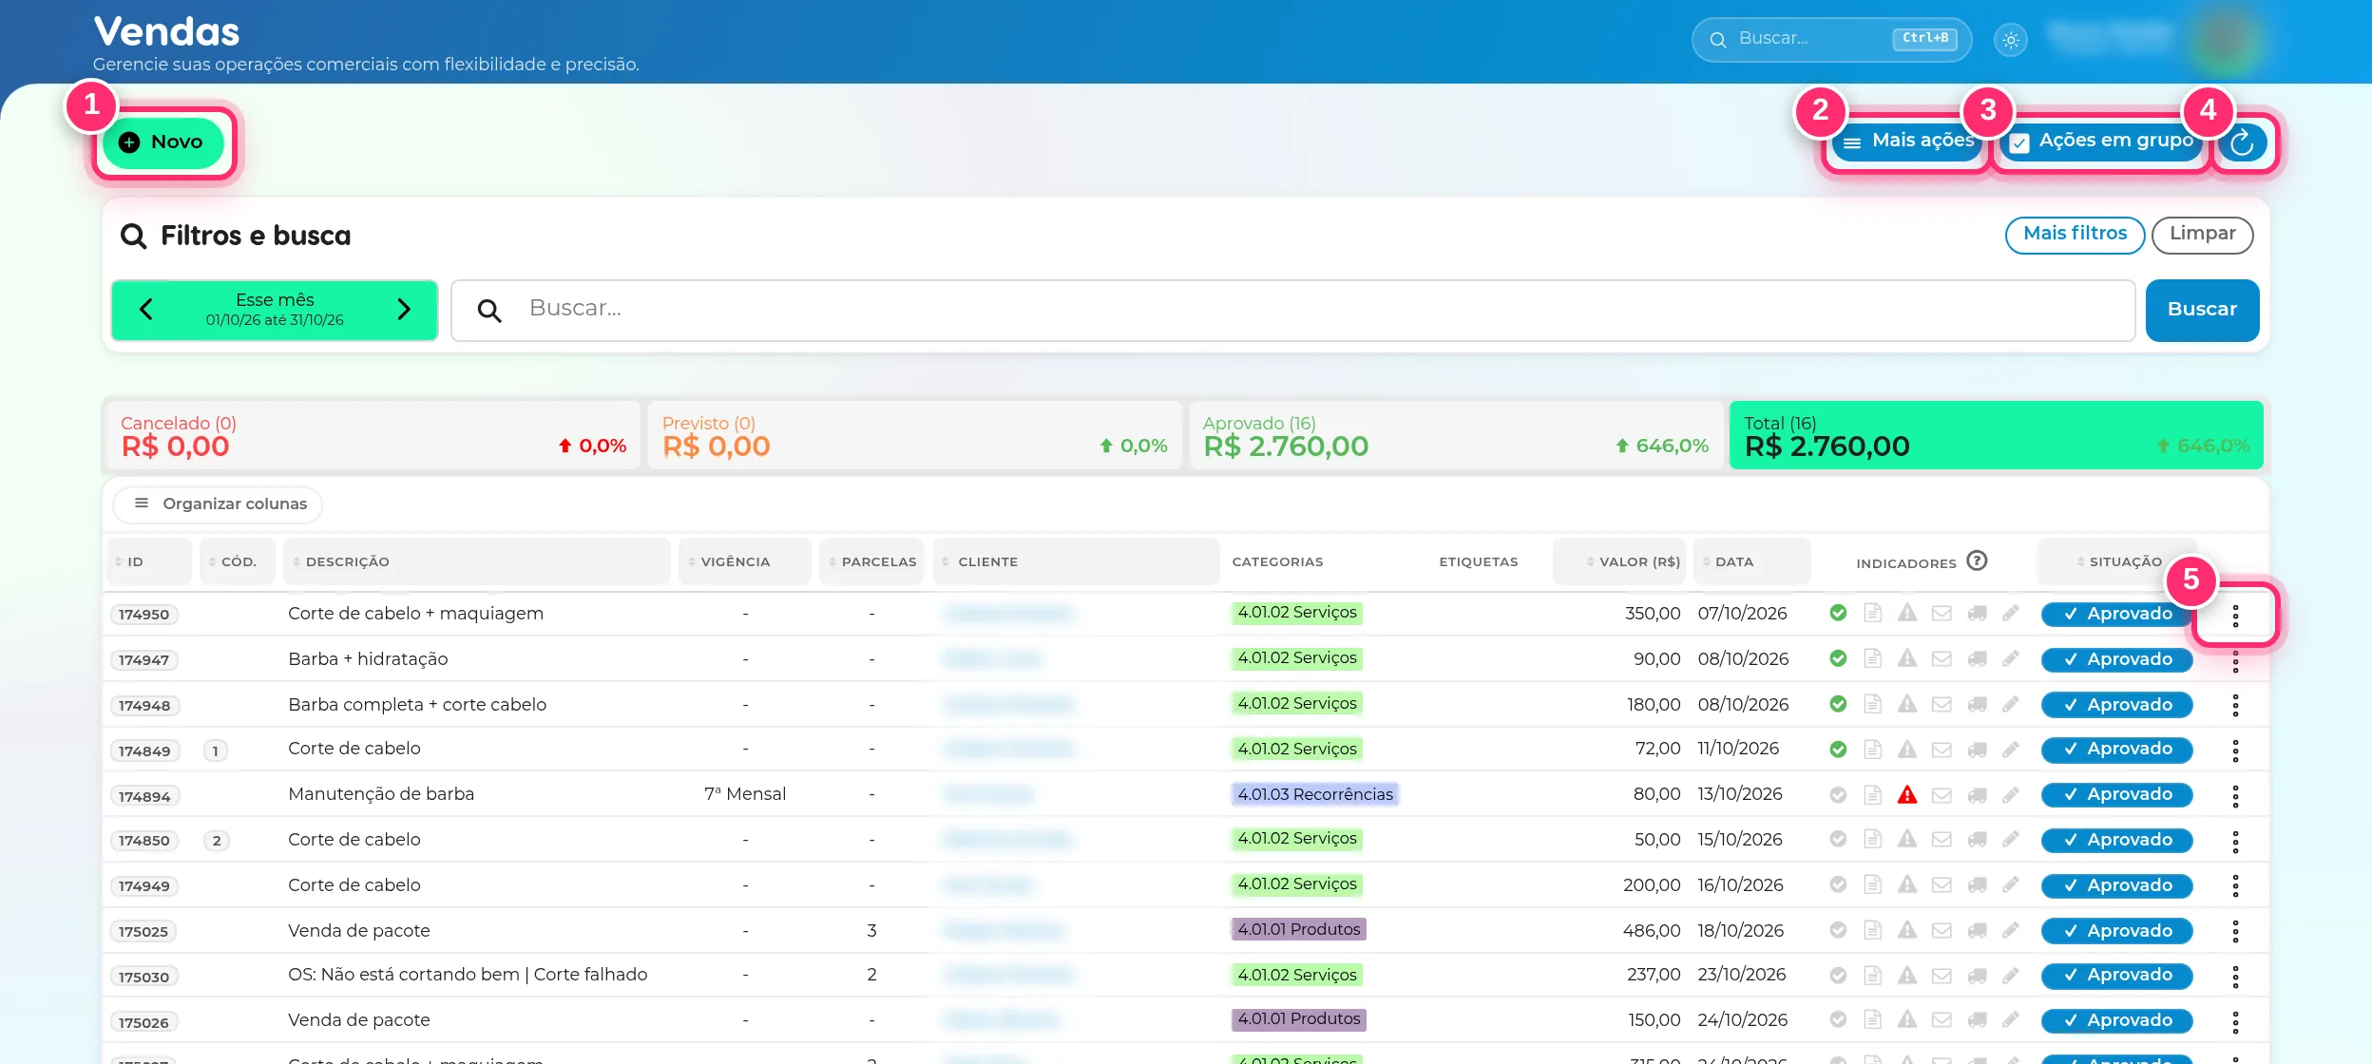
Task: Open the Esse mês period selector
Action: coord(275,310)
